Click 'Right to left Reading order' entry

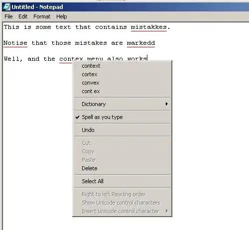[122, 194]
